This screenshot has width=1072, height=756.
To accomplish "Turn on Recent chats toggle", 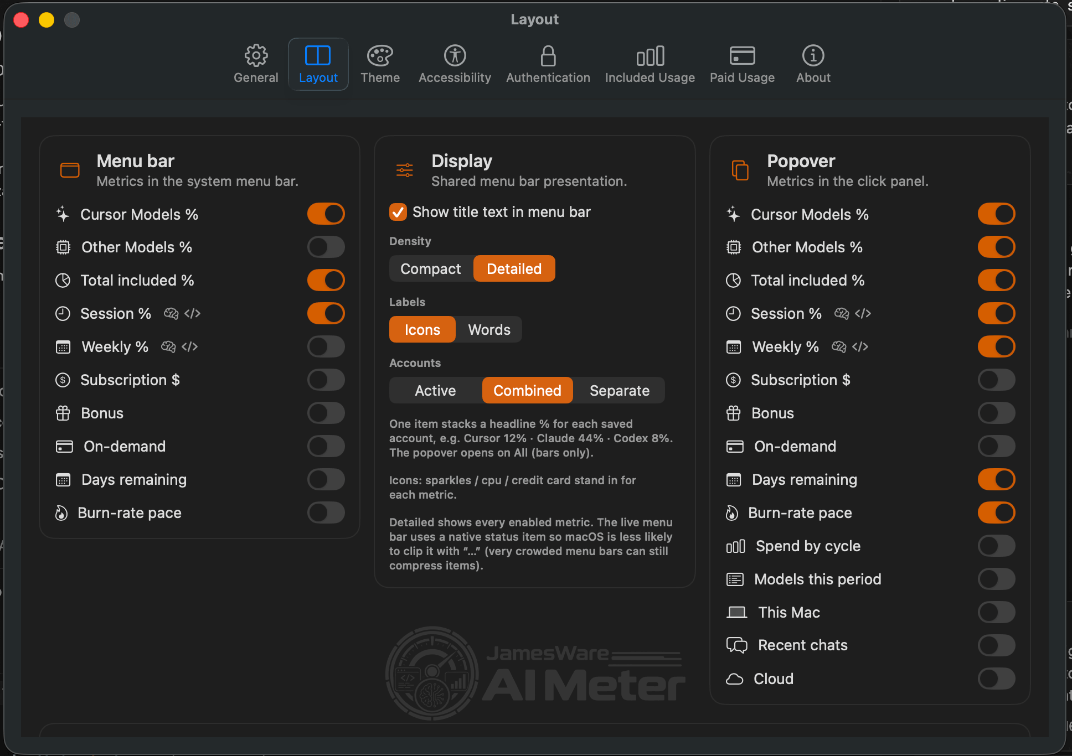I will pyautogui.click(x=997, y=645).
